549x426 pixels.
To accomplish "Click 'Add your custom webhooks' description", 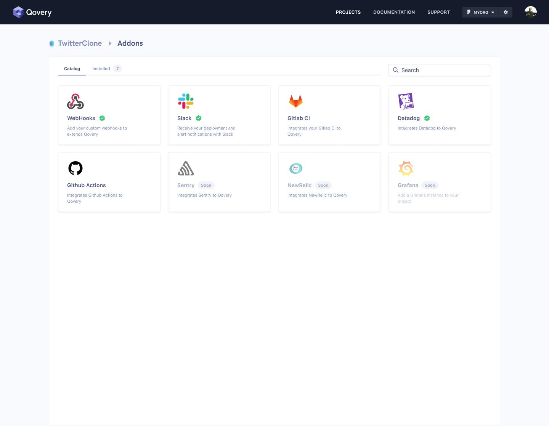I will [97, 131].
